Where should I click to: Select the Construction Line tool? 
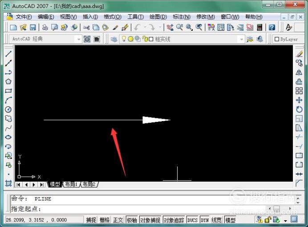click(8, 63)
